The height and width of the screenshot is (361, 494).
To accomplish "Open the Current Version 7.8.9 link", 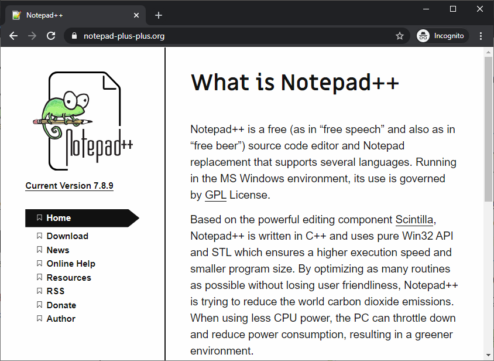I will pos(69,186).
